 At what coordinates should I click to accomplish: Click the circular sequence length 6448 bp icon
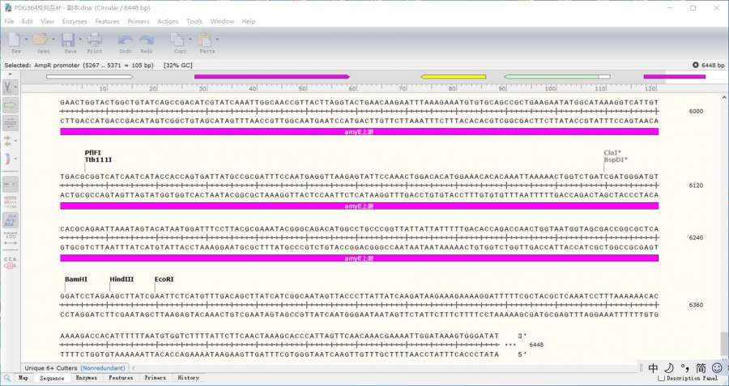click(x=696, y=65)
